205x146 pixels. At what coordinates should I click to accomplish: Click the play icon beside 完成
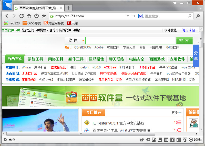[x=5, y=140]
